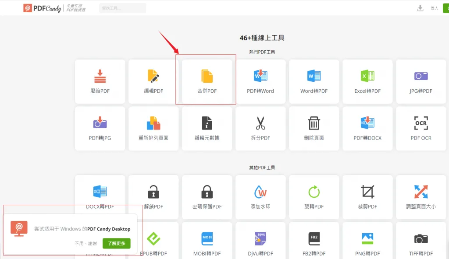Image resolution: width=449 pixels, height=259 pixels.
Task: Open the 刪除頁面 delete pages tool
Action: pyautogui.click(x=314, y=129)
